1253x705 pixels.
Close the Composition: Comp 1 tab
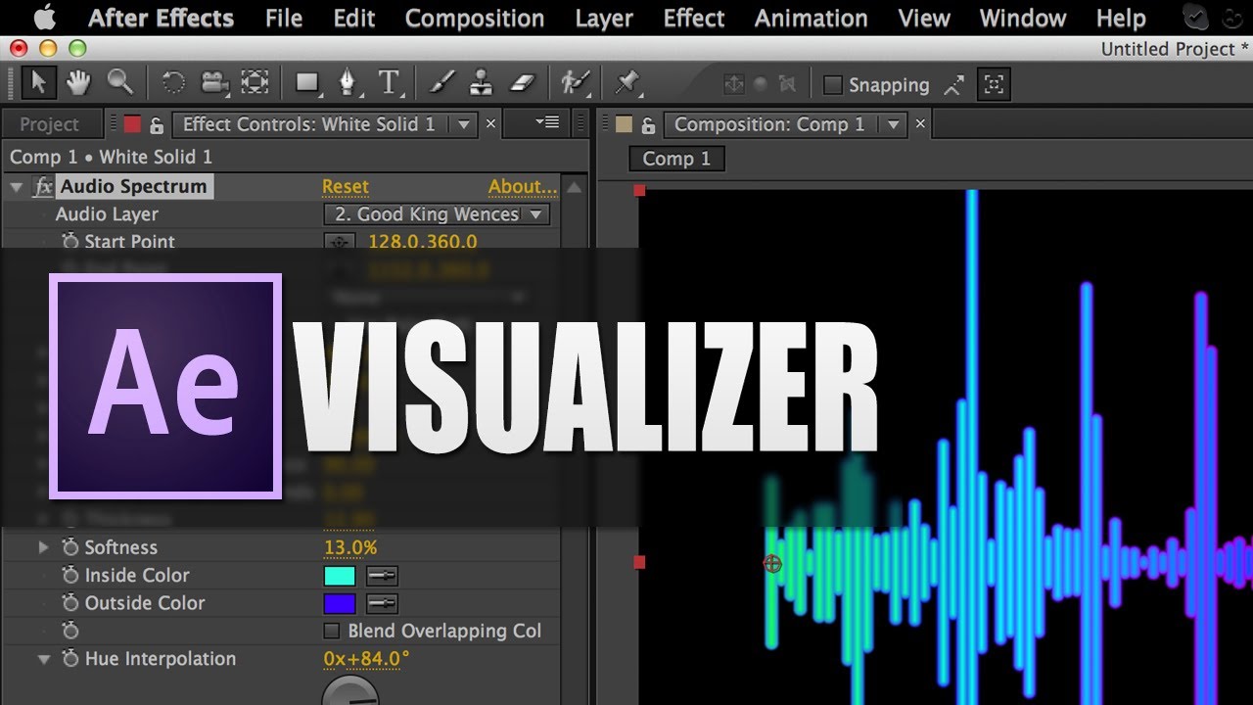920,124
